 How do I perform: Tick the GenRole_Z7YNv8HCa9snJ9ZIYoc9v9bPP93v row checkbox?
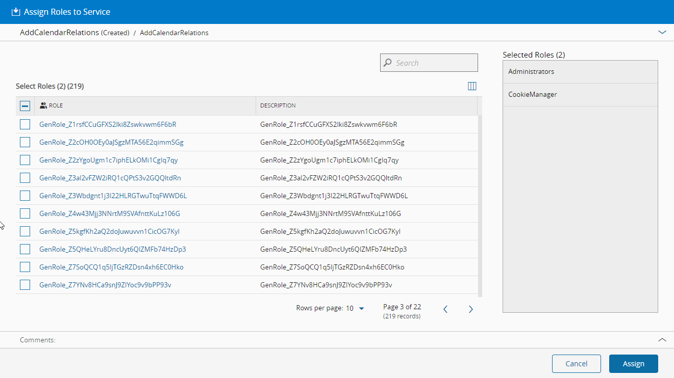(25, 285)
